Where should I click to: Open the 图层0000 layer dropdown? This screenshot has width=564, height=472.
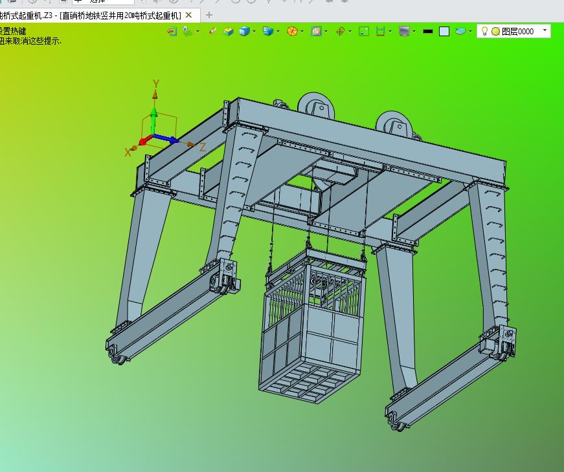tap(545, 30)
